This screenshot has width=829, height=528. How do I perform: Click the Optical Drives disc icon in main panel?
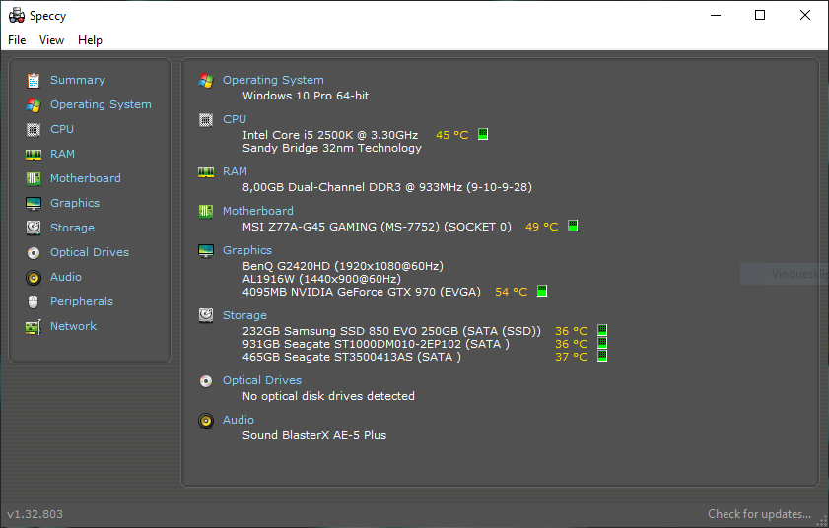(206, 381)
